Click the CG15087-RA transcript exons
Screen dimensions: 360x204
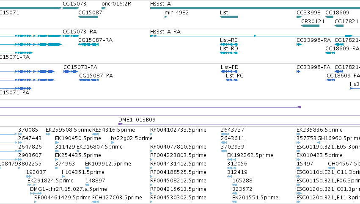(88, 44)
